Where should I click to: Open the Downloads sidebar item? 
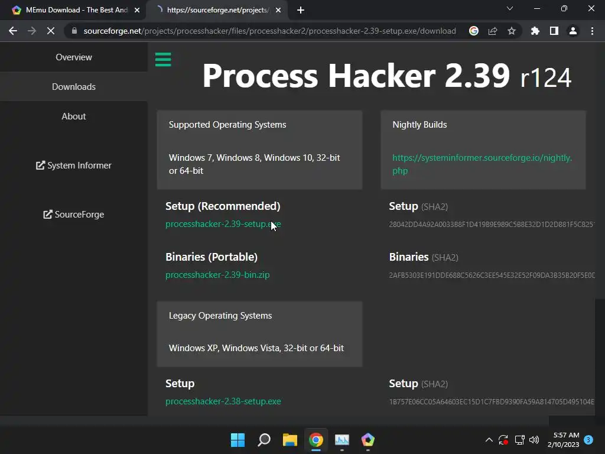pyautogui.click(x=74, y=86)
